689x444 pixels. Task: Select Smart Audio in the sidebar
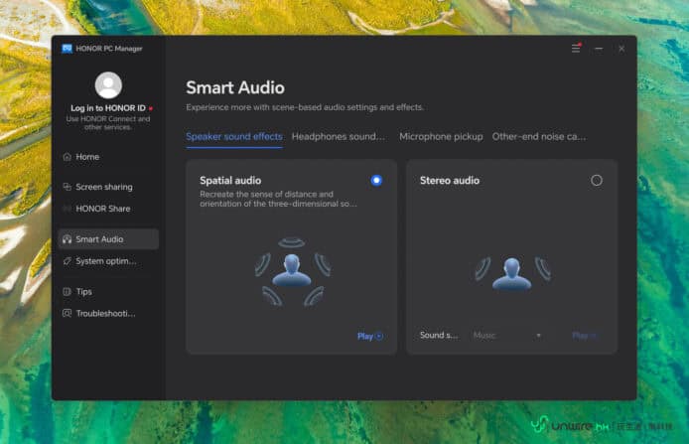[99, 239]
